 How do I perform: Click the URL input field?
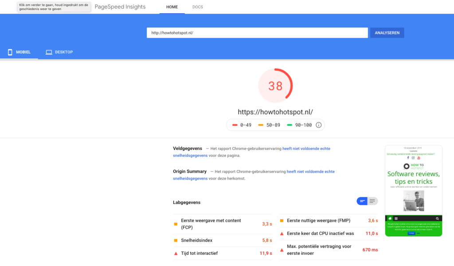click(257, 33)
